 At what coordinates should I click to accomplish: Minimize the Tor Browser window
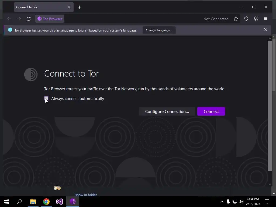tap(241, 7)
